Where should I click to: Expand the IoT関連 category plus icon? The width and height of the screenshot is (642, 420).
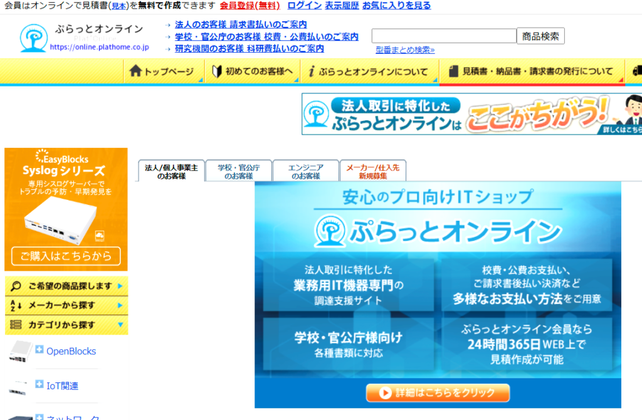(x=39, y=384)
